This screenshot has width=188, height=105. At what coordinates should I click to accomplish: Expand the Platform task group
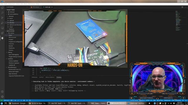tap(7, 29)
